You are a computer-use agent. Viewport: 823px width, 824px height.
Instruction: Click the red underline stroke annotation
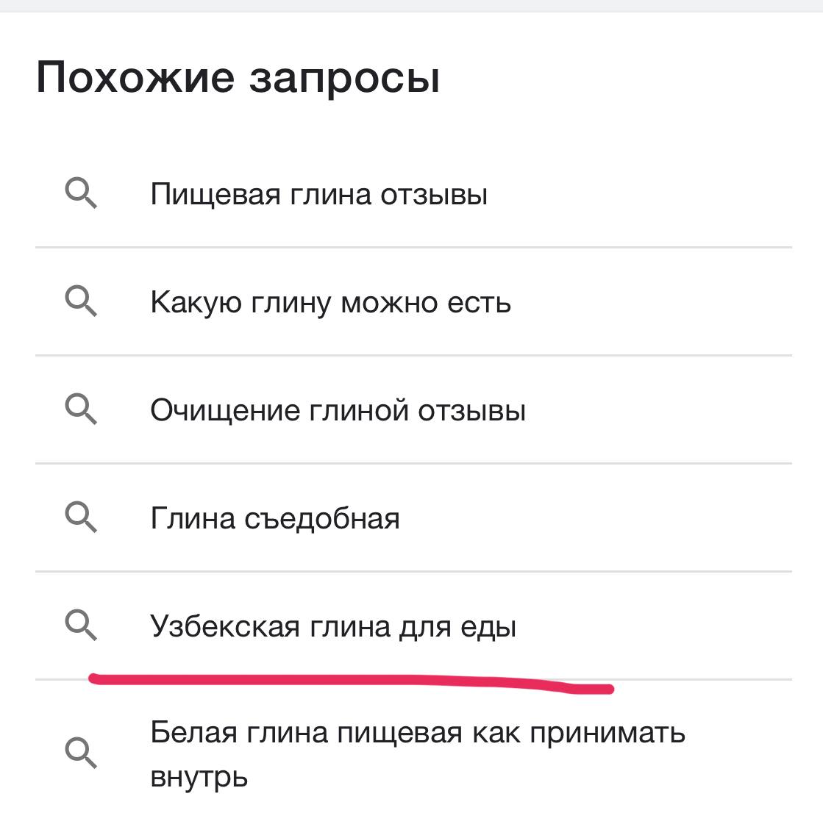point(349,681)
